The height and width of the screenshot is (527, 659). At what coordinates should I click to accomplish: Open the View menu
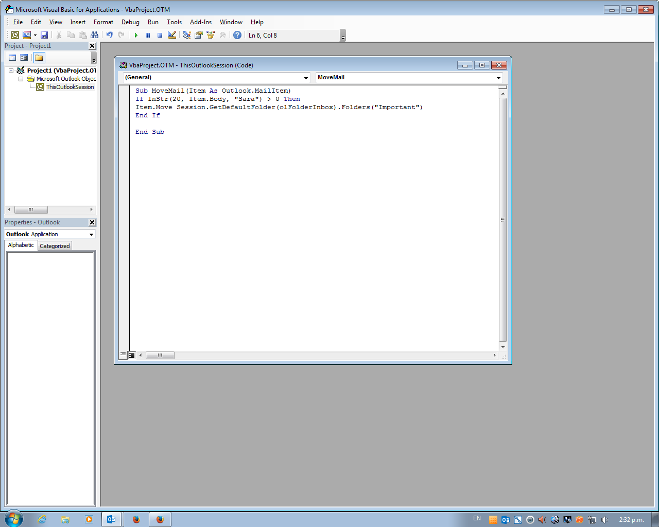coord(56,22)
